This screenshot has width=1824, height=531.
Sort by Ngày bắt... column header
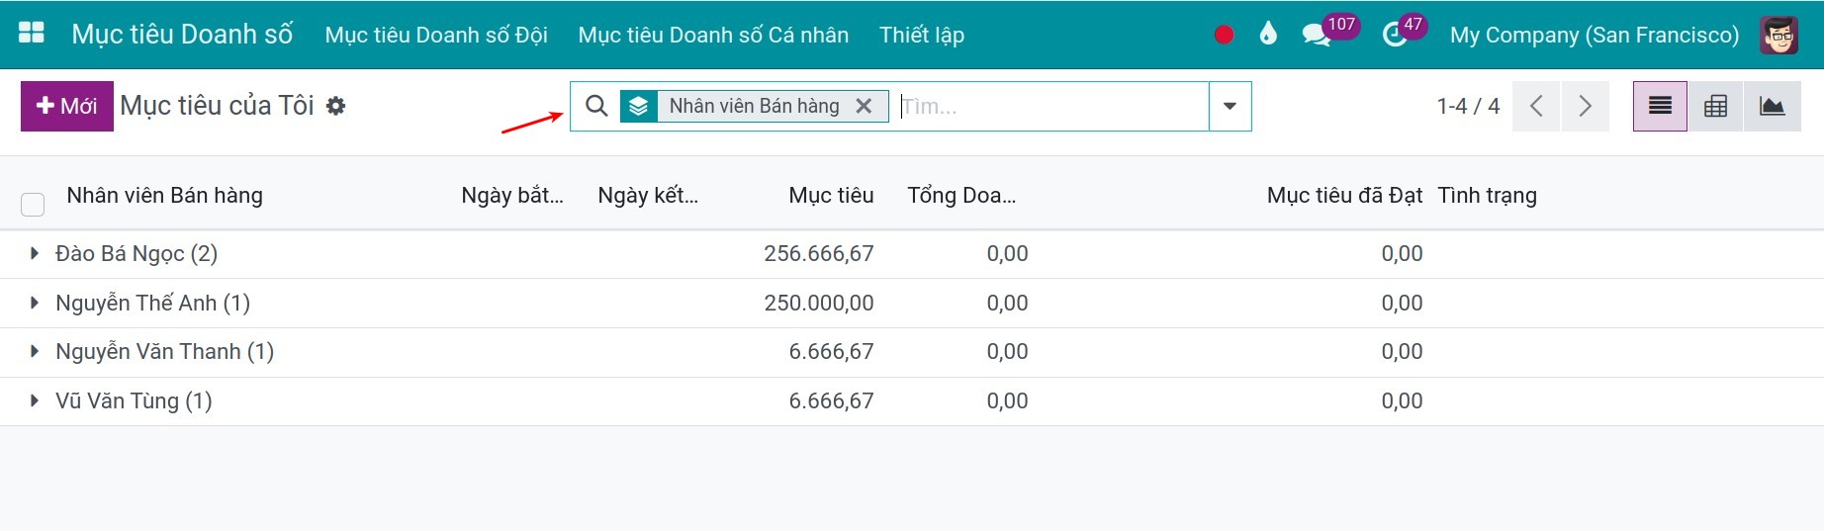click(x=512, y=196)
